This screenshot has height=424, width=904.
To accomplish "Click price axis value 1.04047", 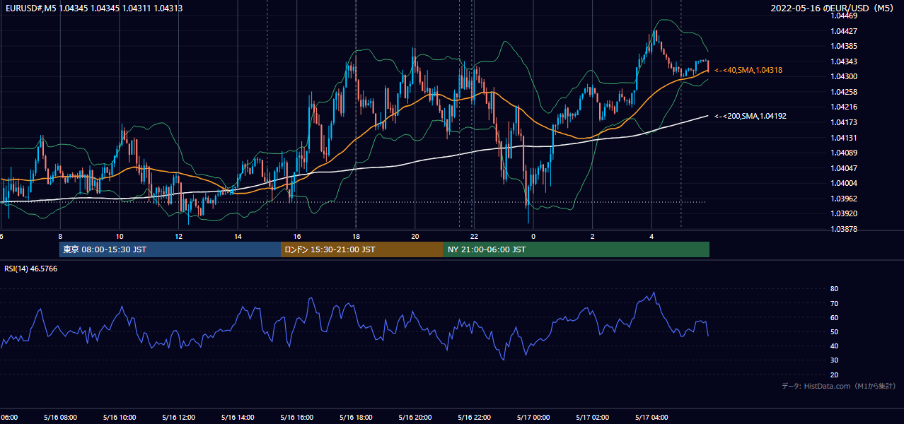I will (x=844, y=168).
